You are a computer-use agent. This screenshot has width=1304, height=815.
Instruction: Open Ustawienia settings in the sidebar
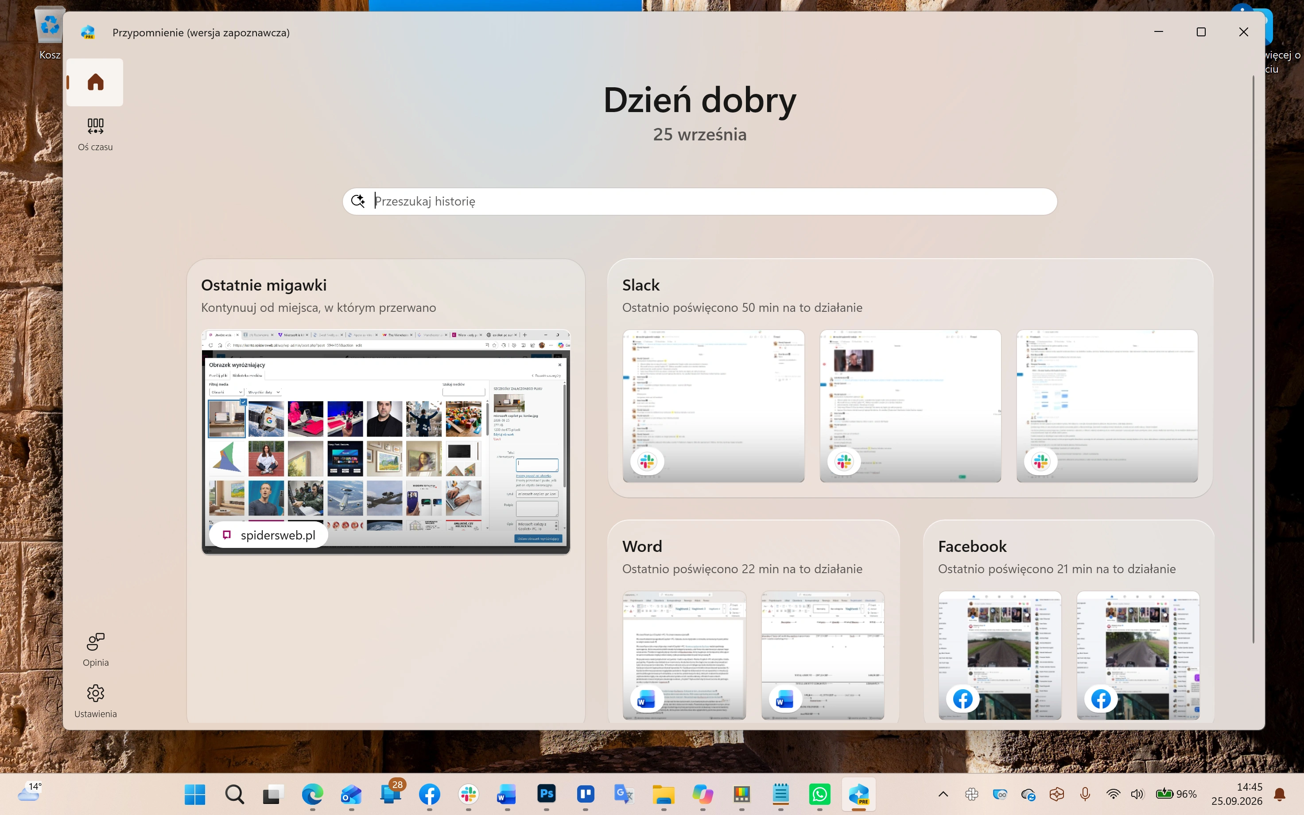click(x=95, y=701)
